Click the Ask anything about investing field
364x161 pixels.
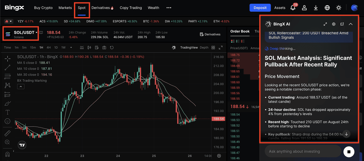point(303,151)
